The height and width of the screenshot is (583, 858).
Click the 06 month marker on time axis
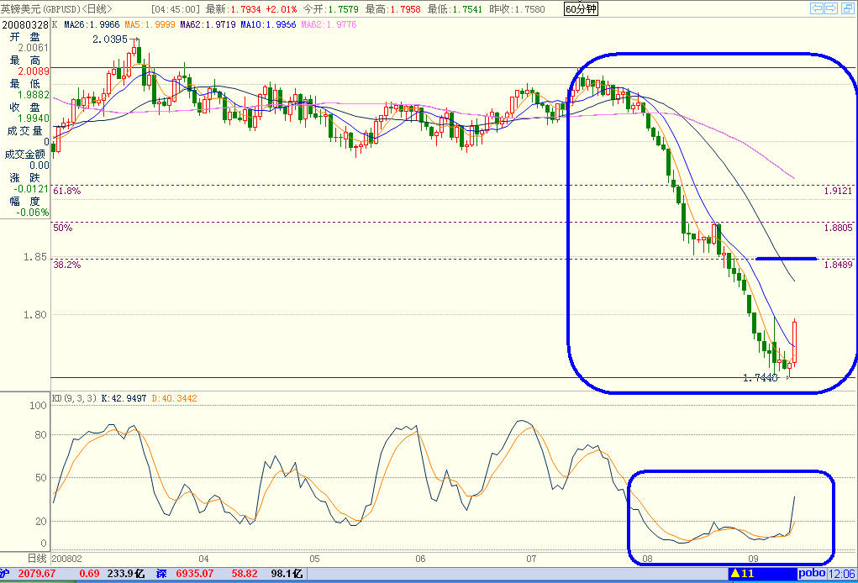pyautogui.click(x=420, y=559)
